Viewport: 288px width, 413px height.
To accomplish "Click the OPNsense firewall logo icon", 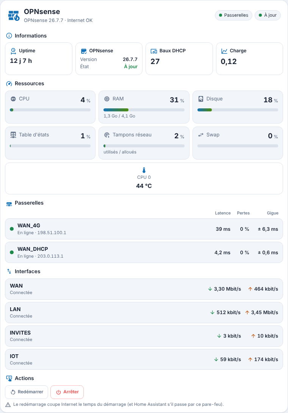I will [x=14, y=16].
